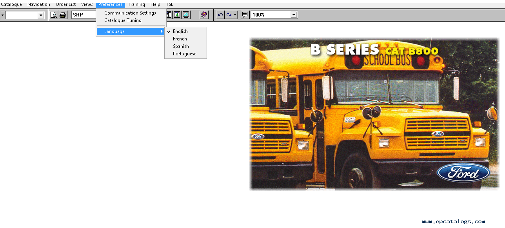Open the leftmost combo box dropdown arrow
Viewport: 505px width, 228px height.
(41, 15)
